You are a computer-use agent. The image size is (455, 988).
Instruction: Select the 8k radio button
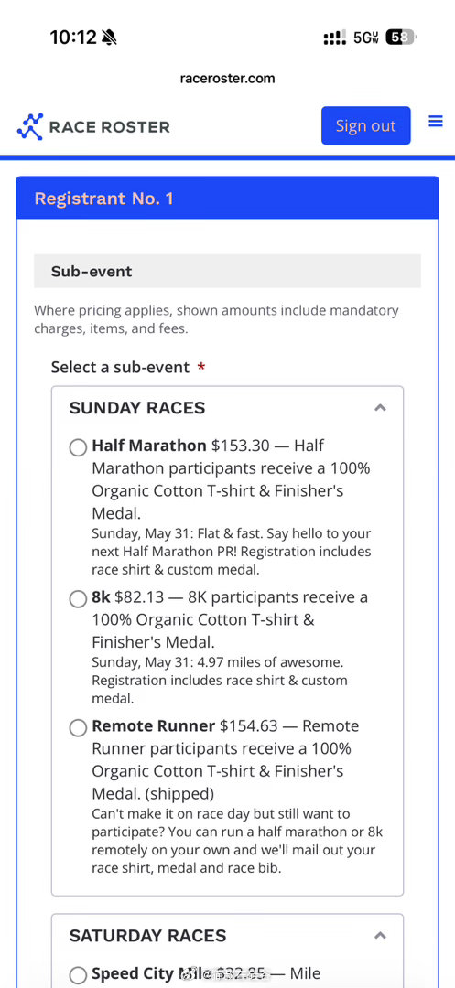pos(78,599)
